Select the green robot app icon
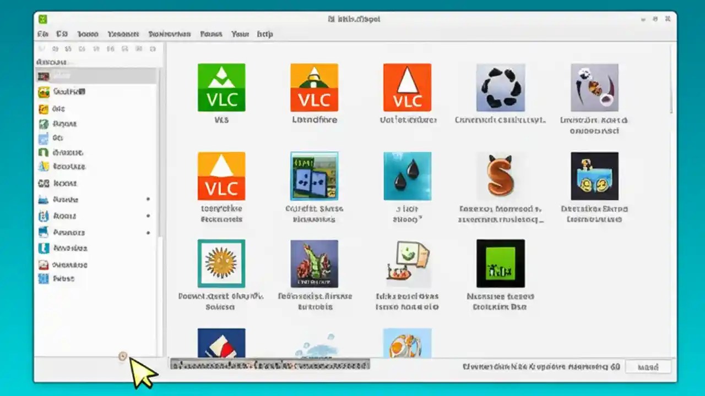This screenshot has width=705, height=396. (500, 263)
